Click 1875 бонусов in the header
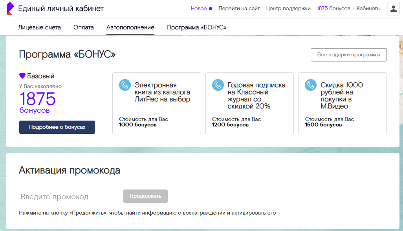The image size is (403, 231). (x=333, y=9)
